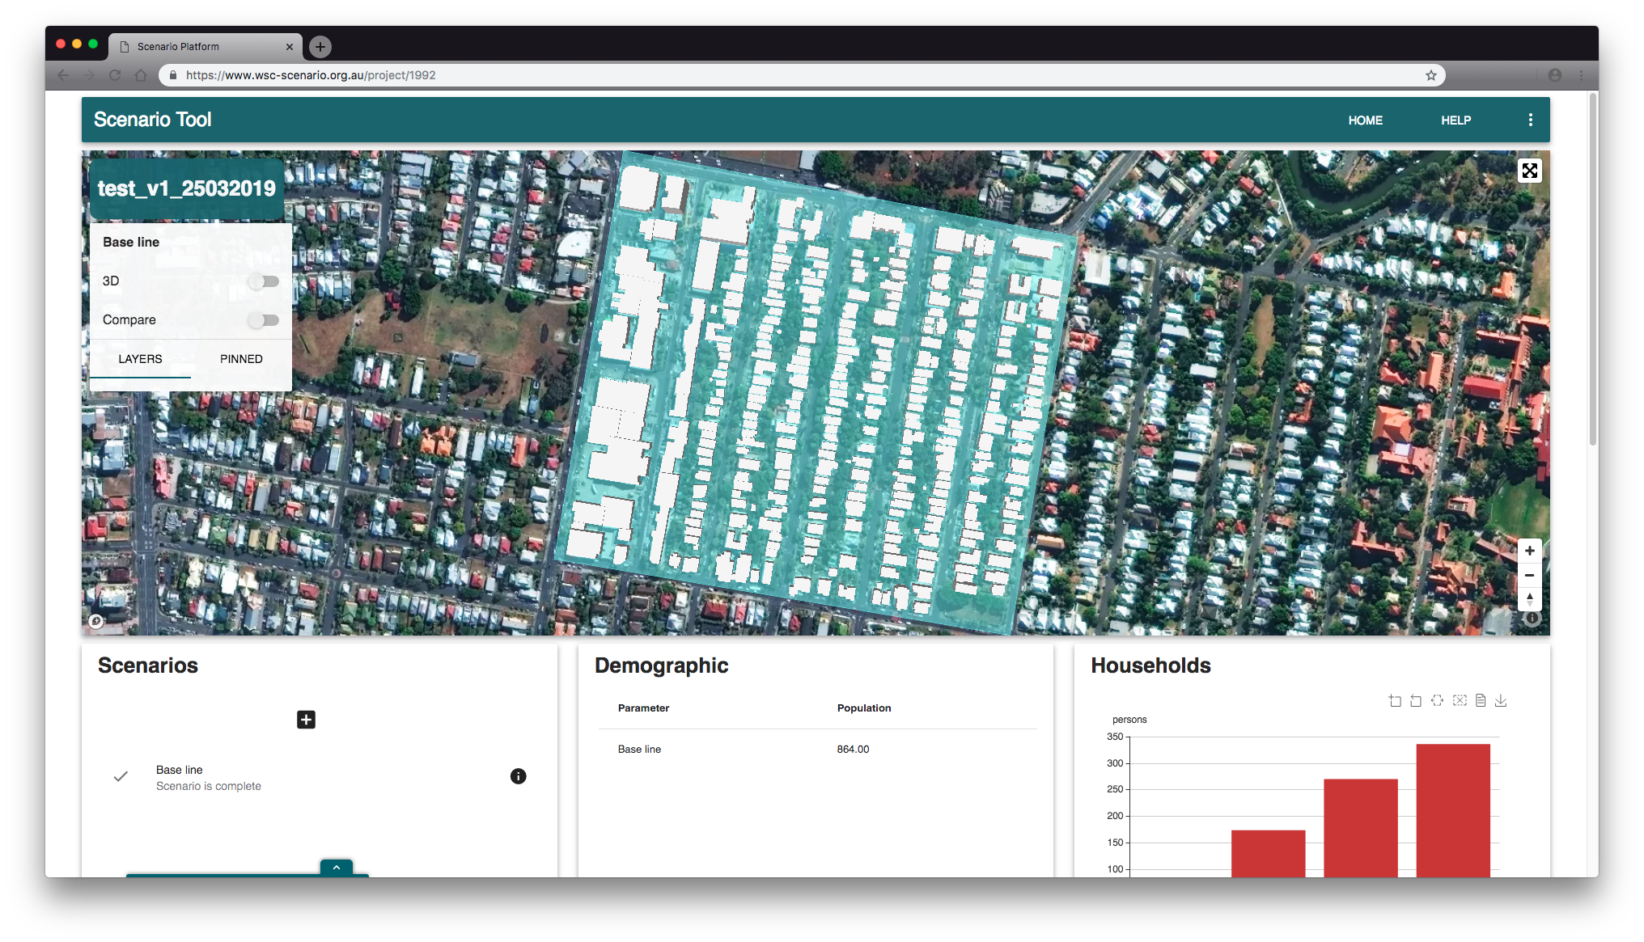
Task: Select the Base line scenario
Action: 320,777
